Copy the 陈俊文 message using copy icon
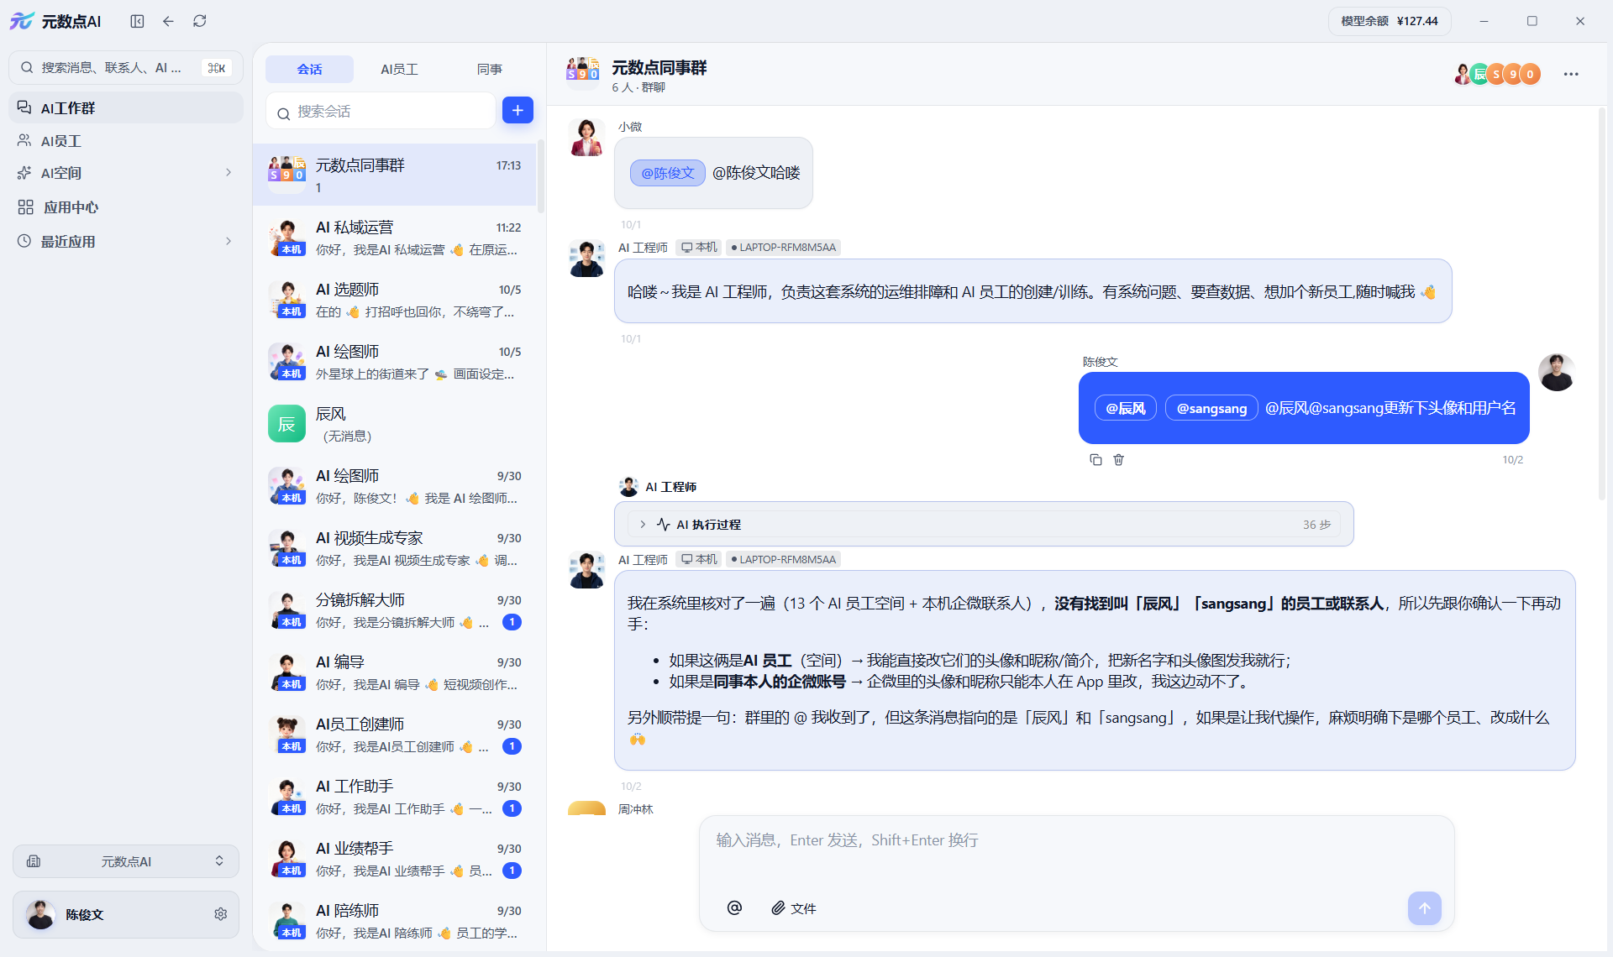 point(1095,459)
